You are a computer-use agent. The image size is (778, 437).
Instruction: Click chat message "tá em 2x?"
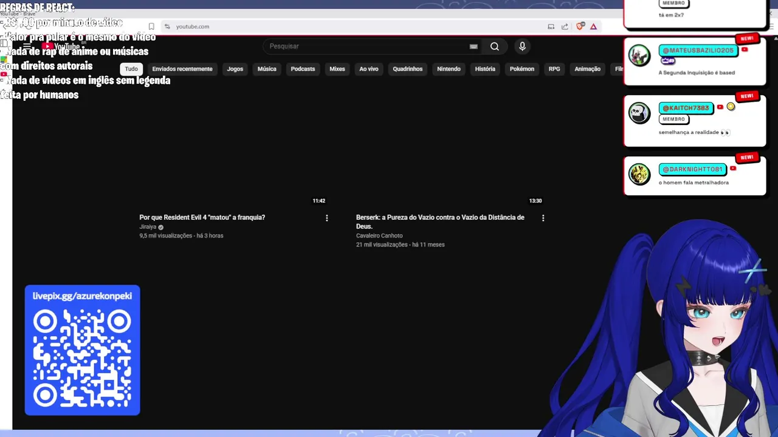(671, 15)
